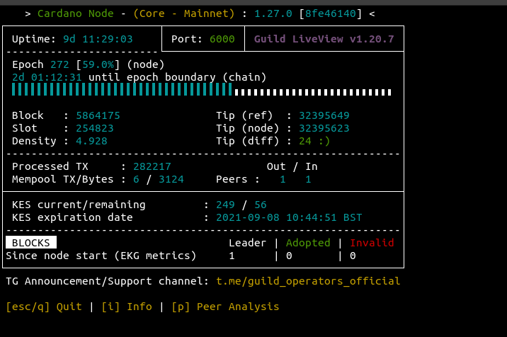The width and height of the screenshot is (507, 337).
Task: Click the Tip (ref) value 32395649
Action: (x=324, y=115)
